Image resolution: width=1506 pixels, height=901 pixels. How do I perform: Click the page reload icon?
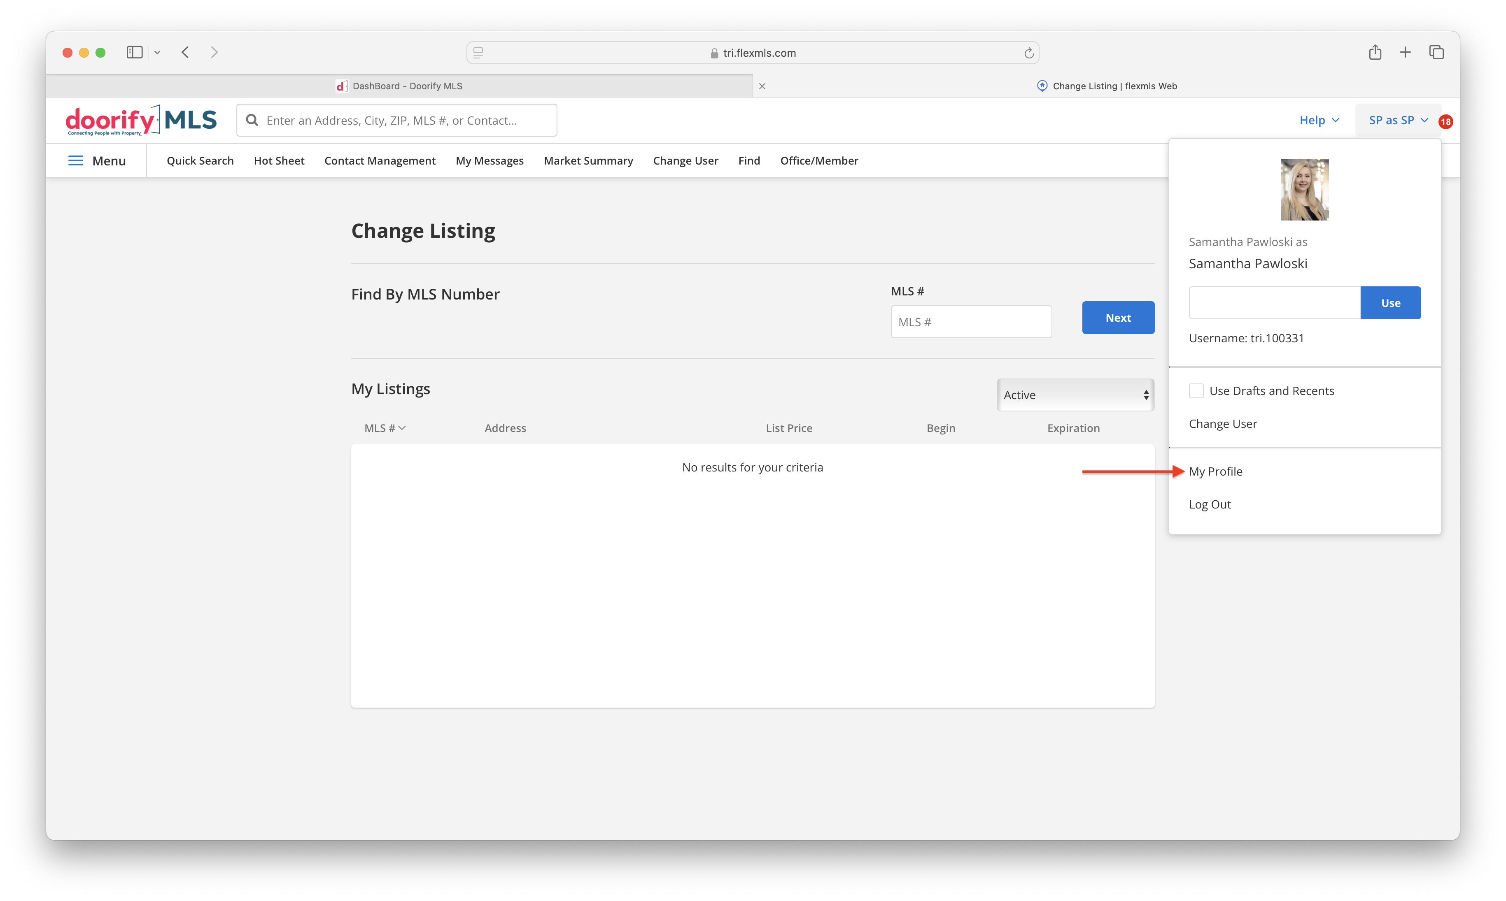point(1028,53)
